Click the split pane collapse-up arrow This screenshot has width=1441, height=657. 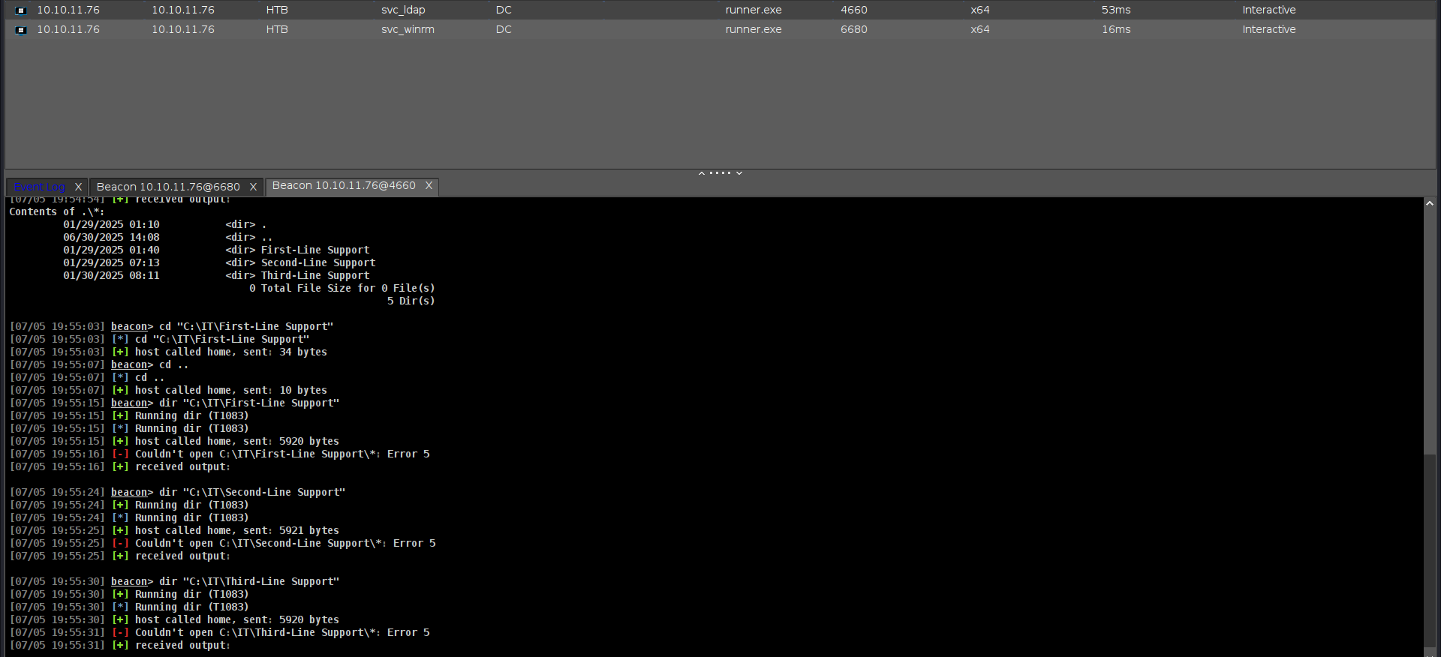tap(702, 173)
